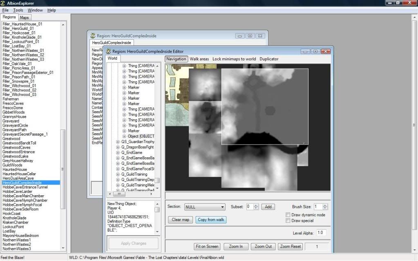The height and width of the screenshot is (261, 418).
Task: Click the Level Alpha input field
Action: click(322, 233)
